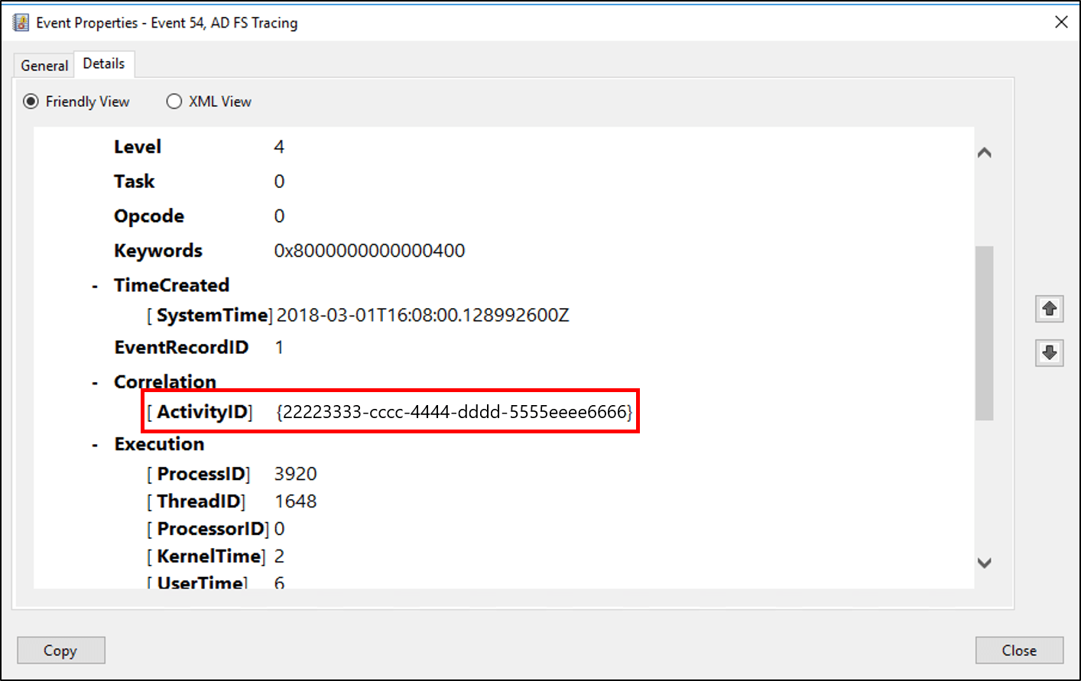
Task: Click the scrollbar up chevron
Action: tap(985, 152)
